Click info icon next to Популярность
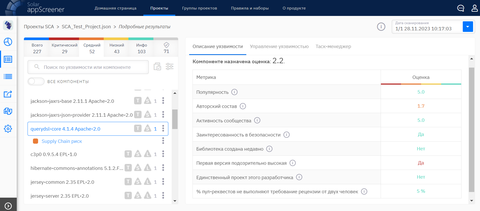Image resolution: width=480 pixels, height=211 pixels. [234, 92]
